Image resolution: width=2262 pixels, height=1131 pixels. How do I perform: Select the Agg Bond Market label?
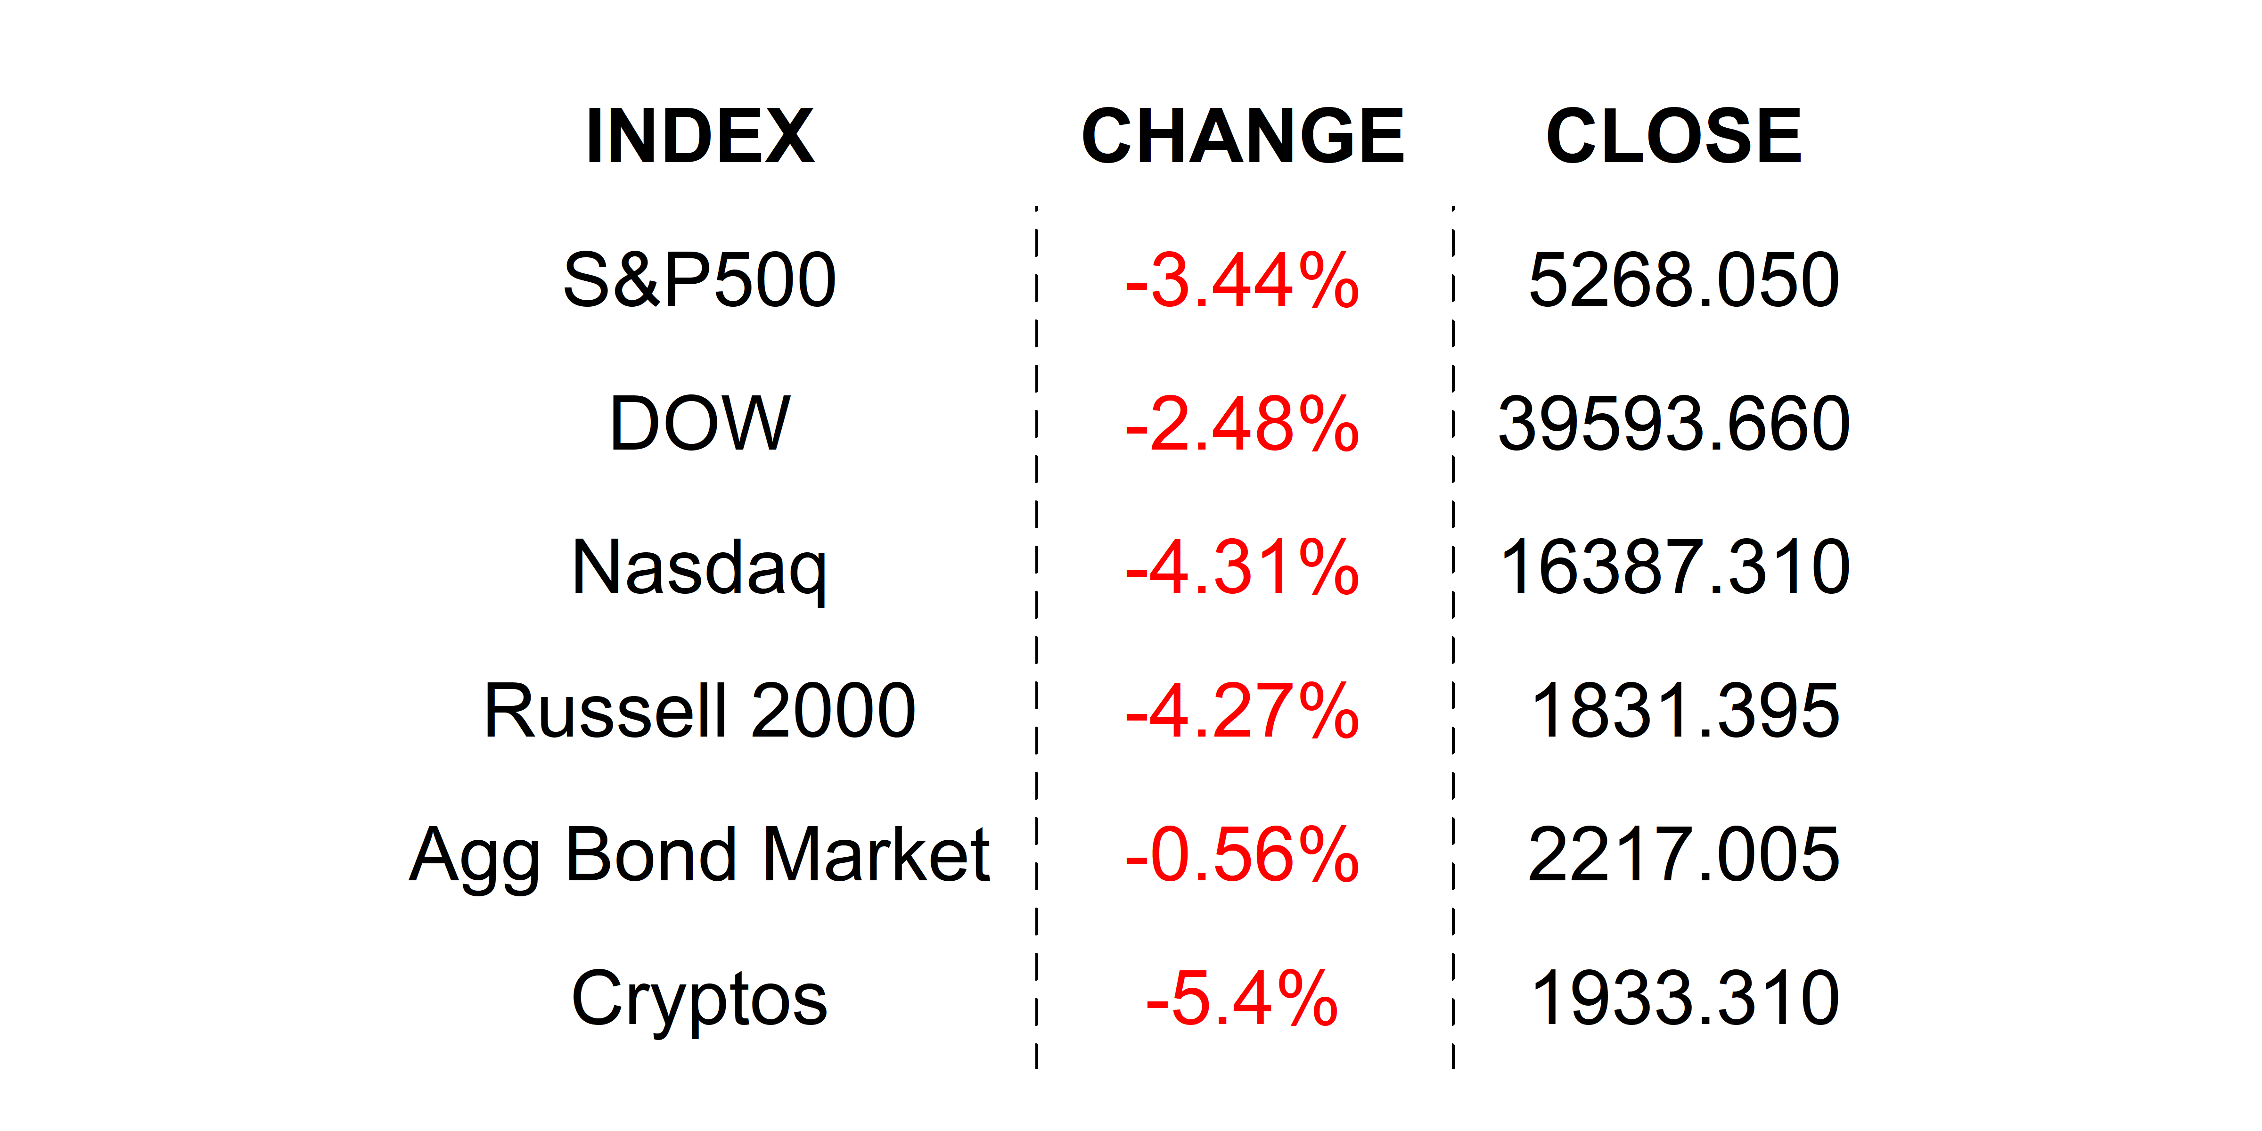pos(700,854)
